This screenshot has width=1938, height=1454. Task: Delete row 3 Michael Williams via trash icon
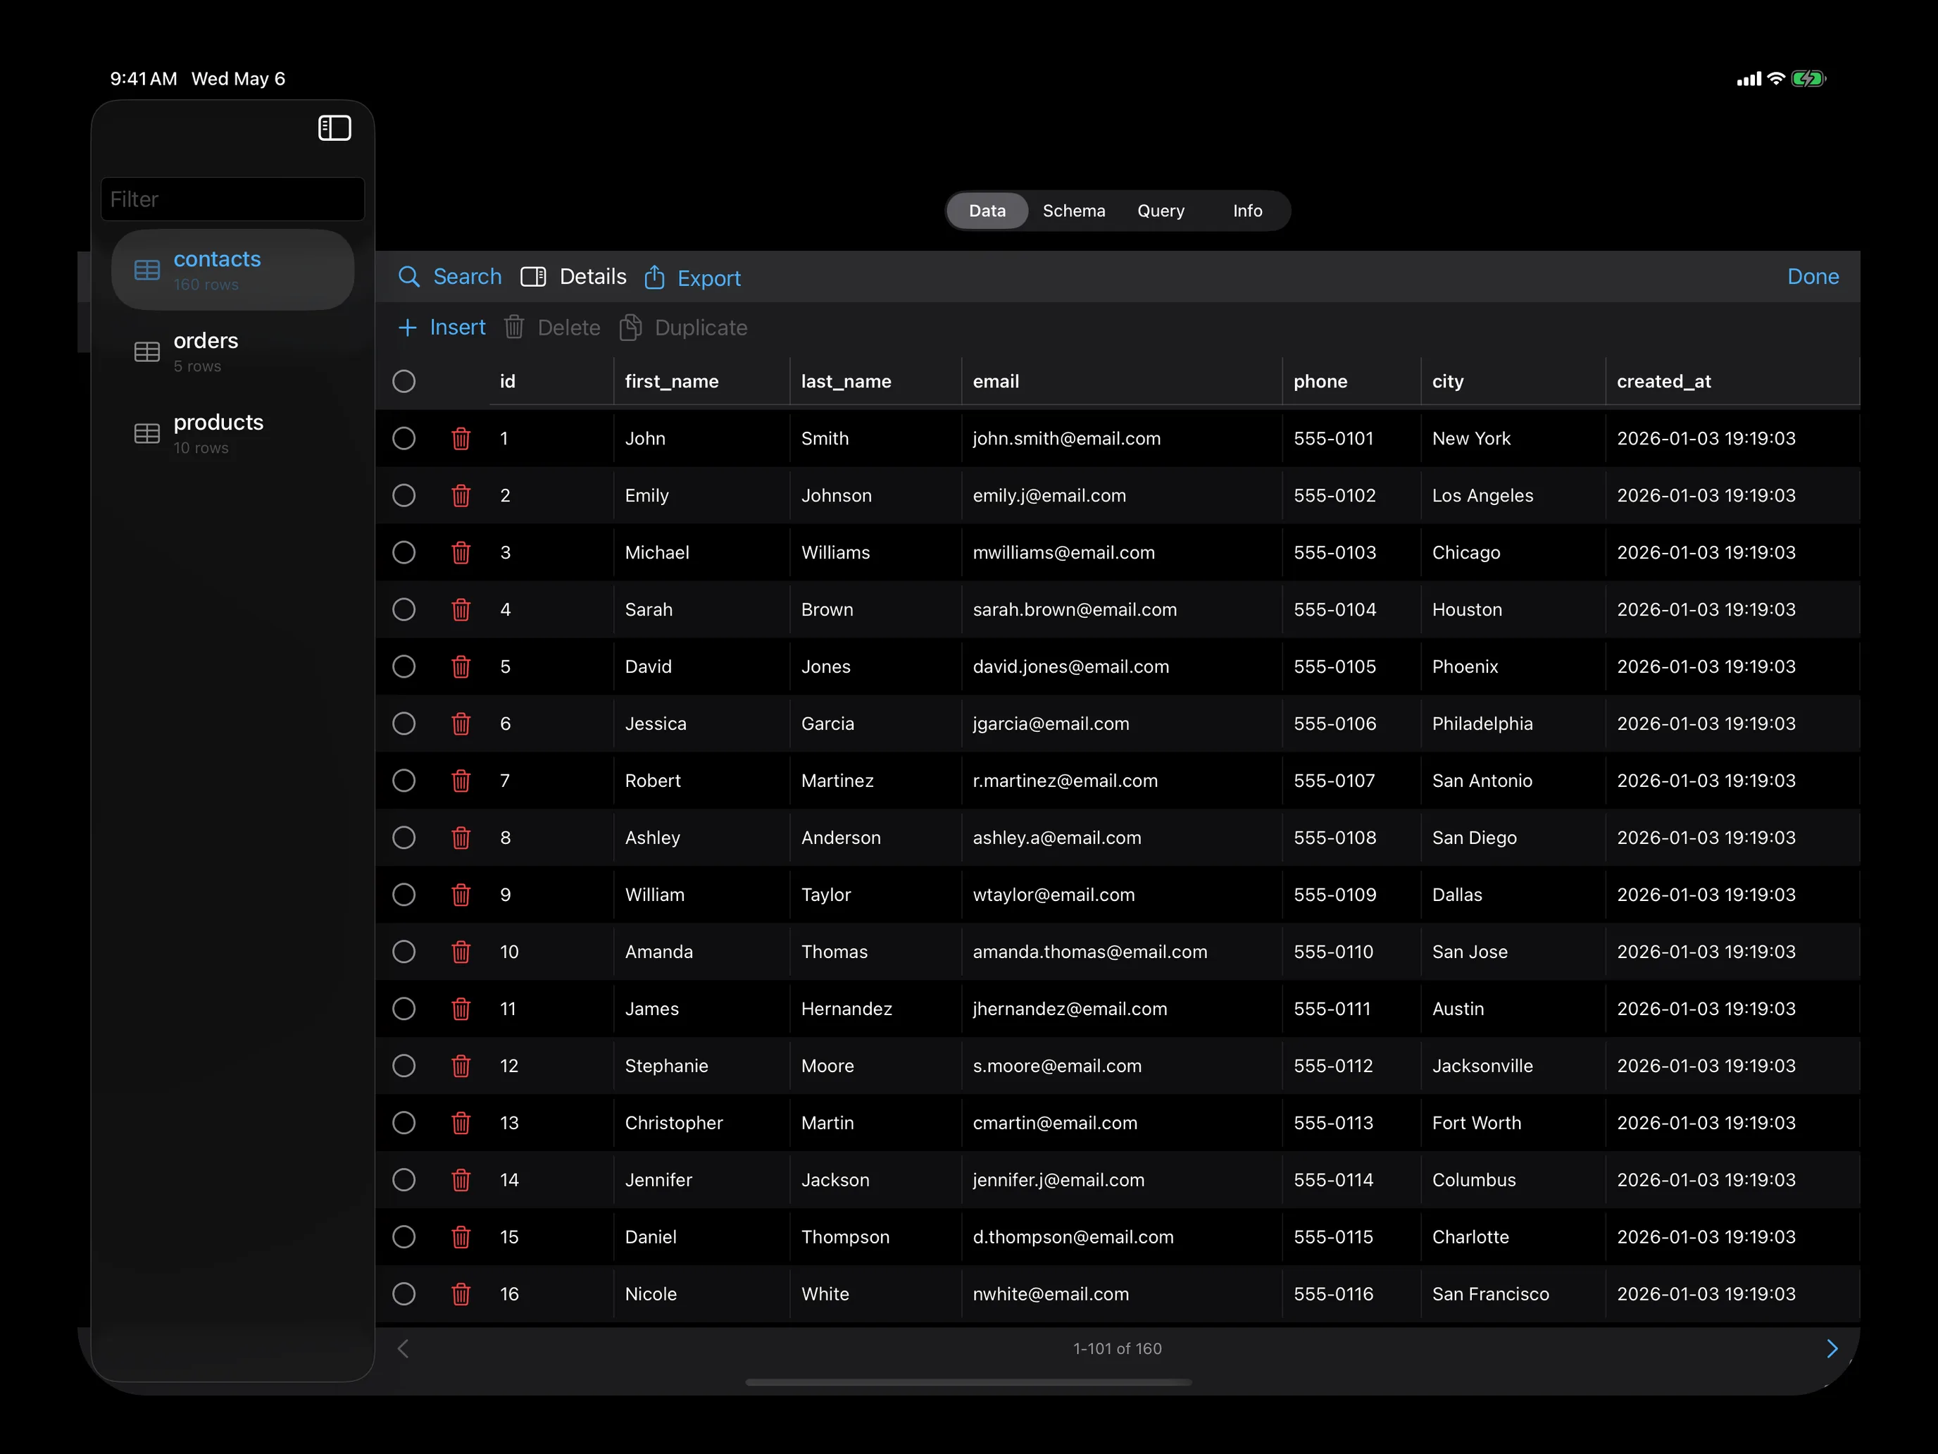(461, 552)
